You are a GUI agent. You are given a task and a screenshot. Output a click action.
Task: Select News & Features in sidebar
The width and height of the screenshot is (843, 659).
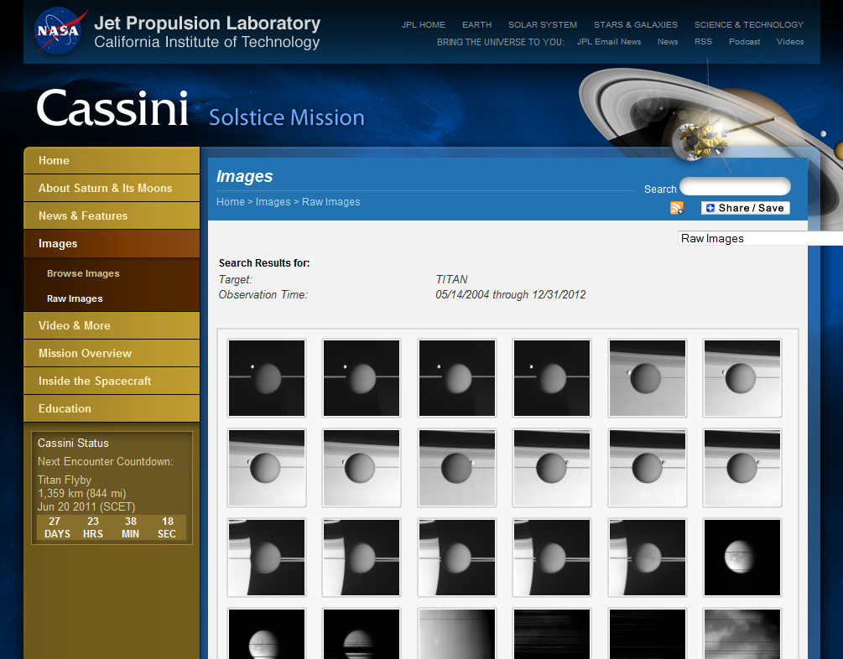83,215
